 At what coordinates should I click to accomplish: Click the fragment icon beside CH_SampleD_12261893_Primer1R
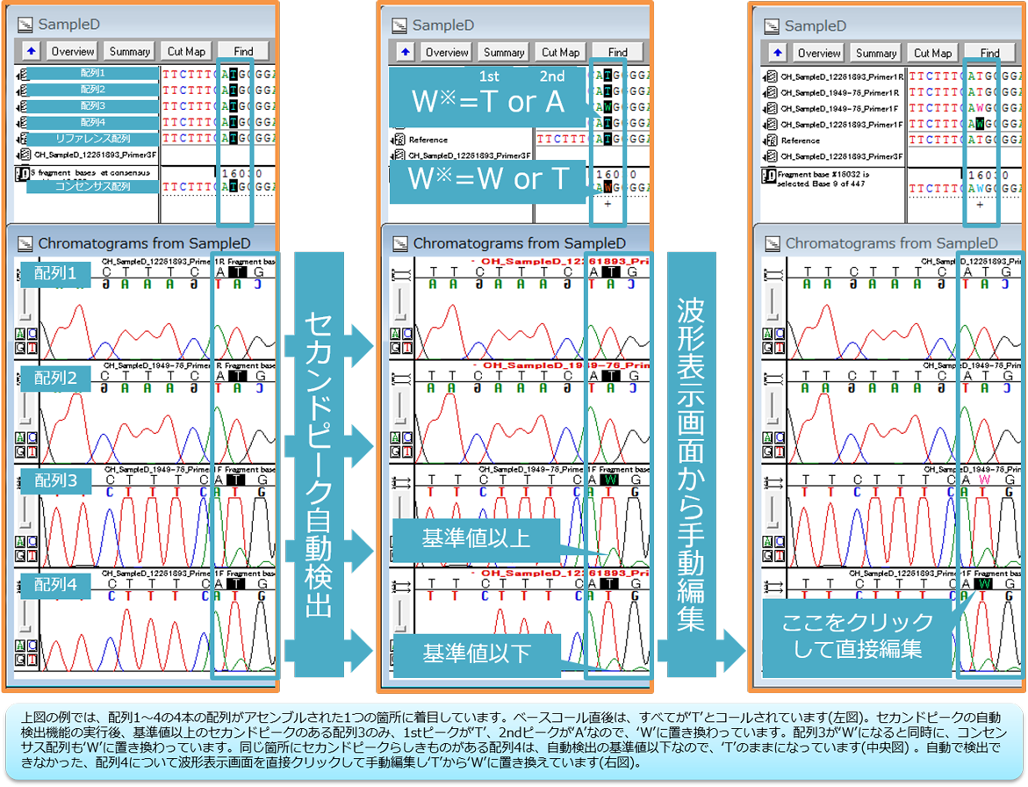click(771, 77)
